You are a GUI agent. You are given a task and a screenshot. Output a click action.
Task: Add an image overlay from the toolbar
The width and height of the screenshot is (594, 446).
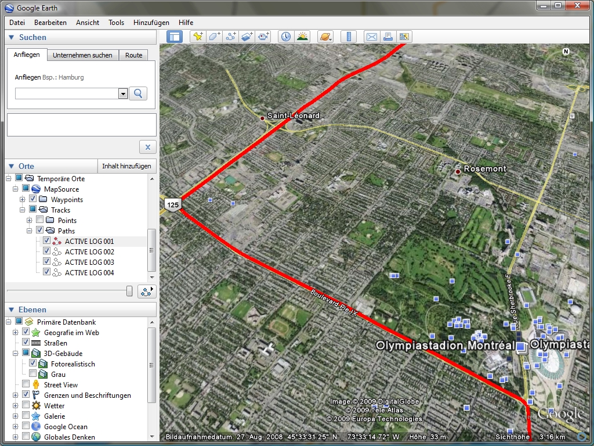pyautogui.click(x=247, y=37)
